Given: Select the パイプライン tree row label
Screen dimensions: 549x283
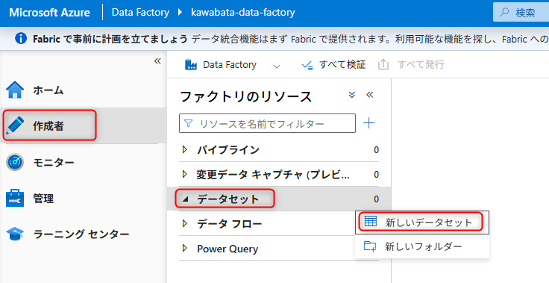Looking at the screenshot, I should click(228, 150).
